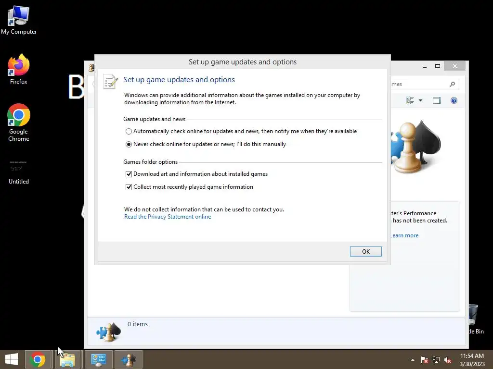Open Firefox desktop shortcut
493x369 pixels.
coord(19,69)
